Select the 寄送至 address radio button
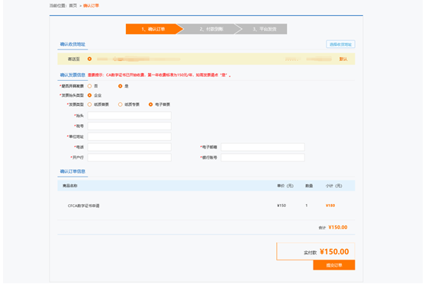 pos(89,59)
